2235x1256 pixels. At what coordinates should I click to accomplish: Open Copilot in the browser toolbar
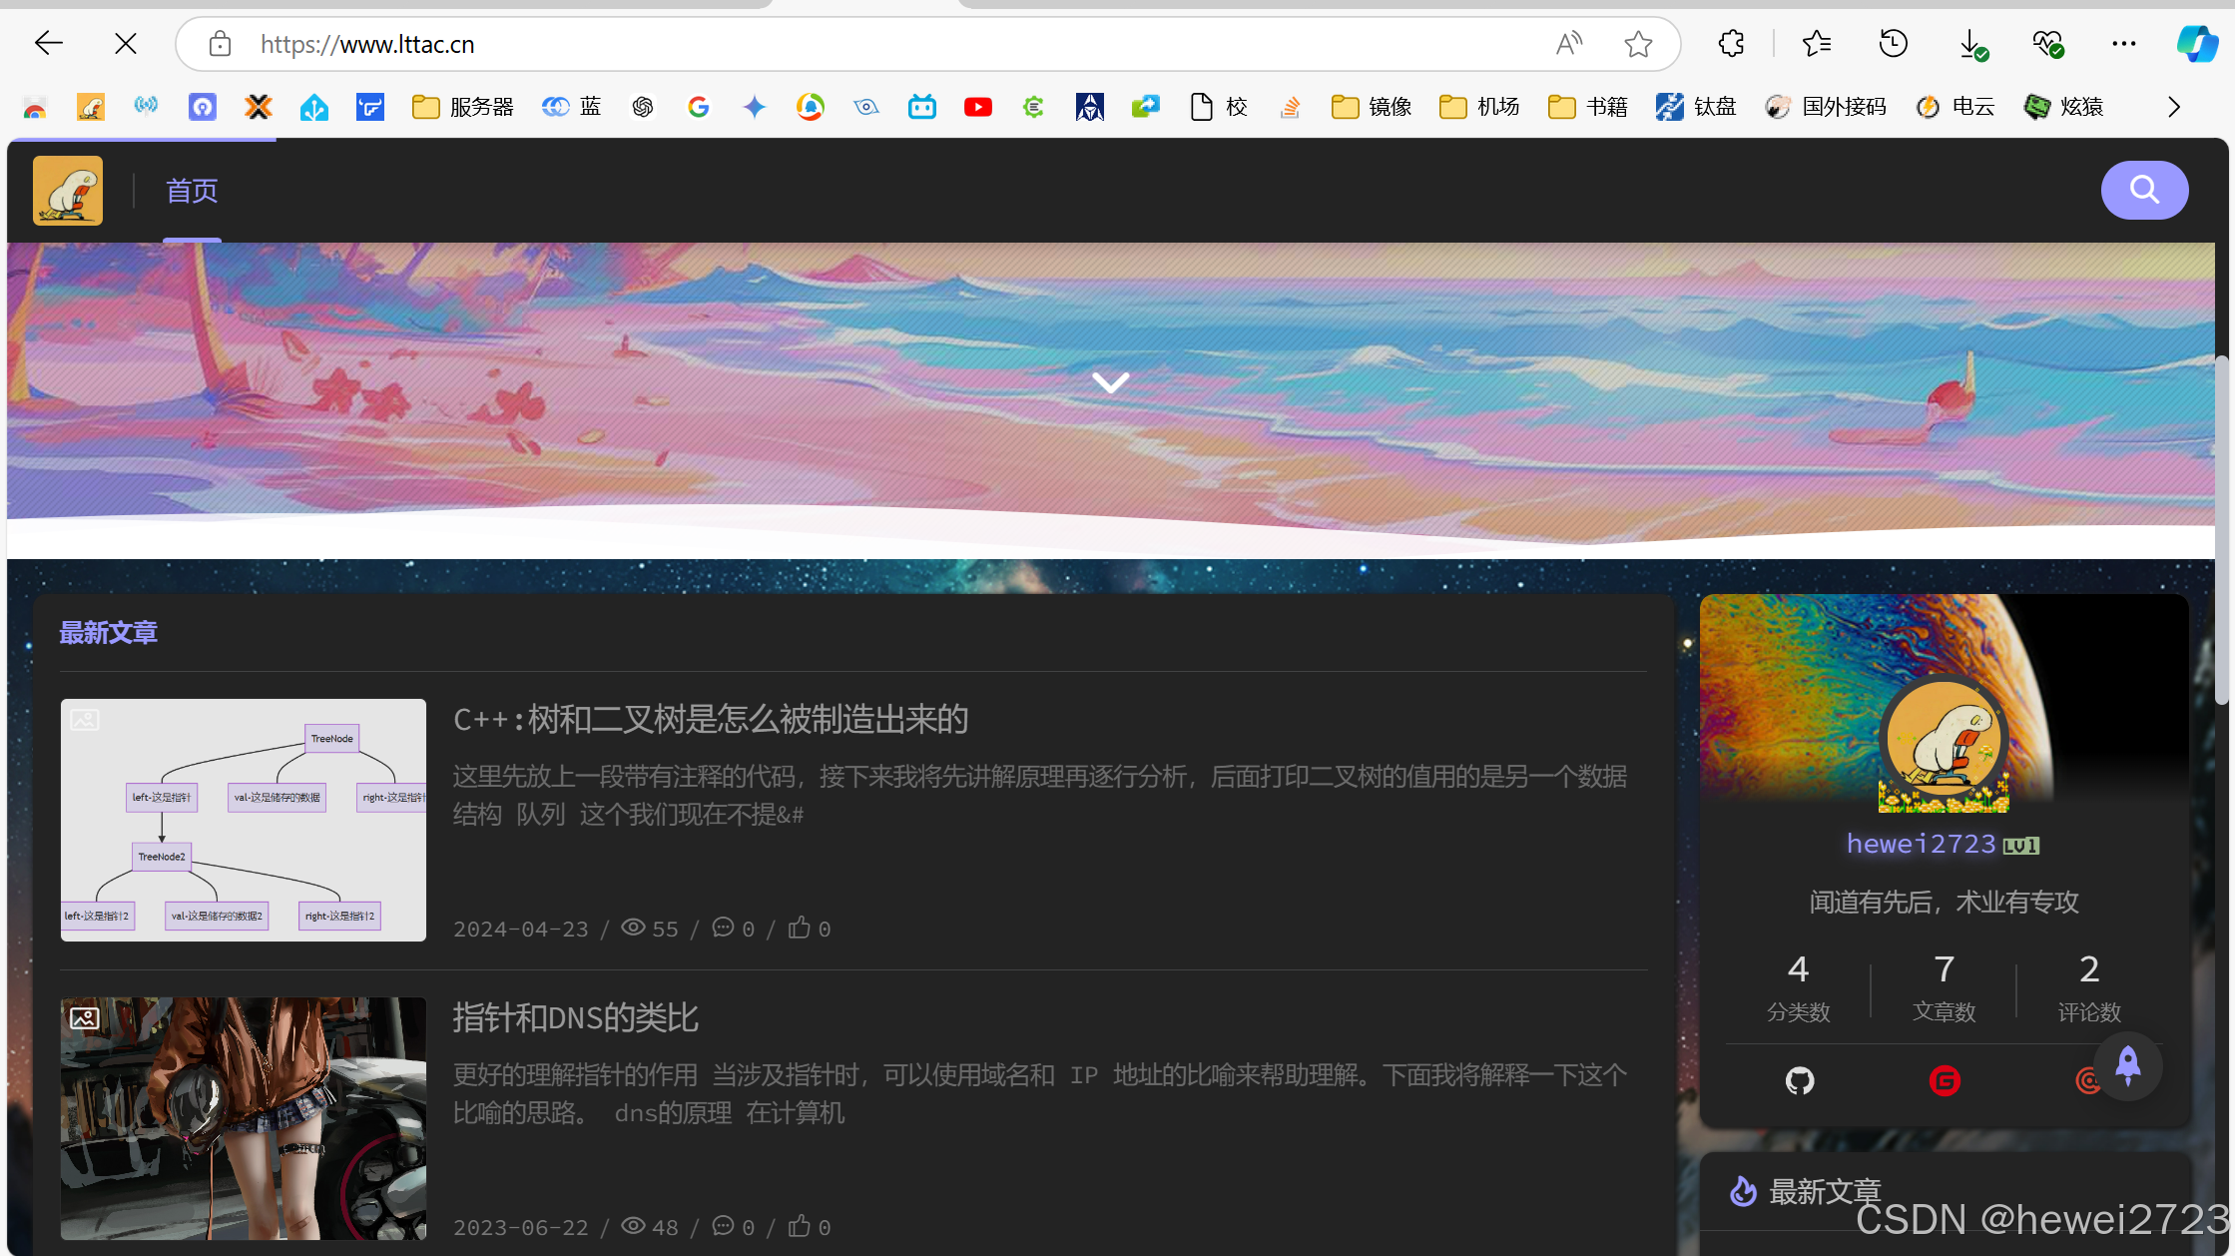pyautogui.click(x=2196, y=44)
